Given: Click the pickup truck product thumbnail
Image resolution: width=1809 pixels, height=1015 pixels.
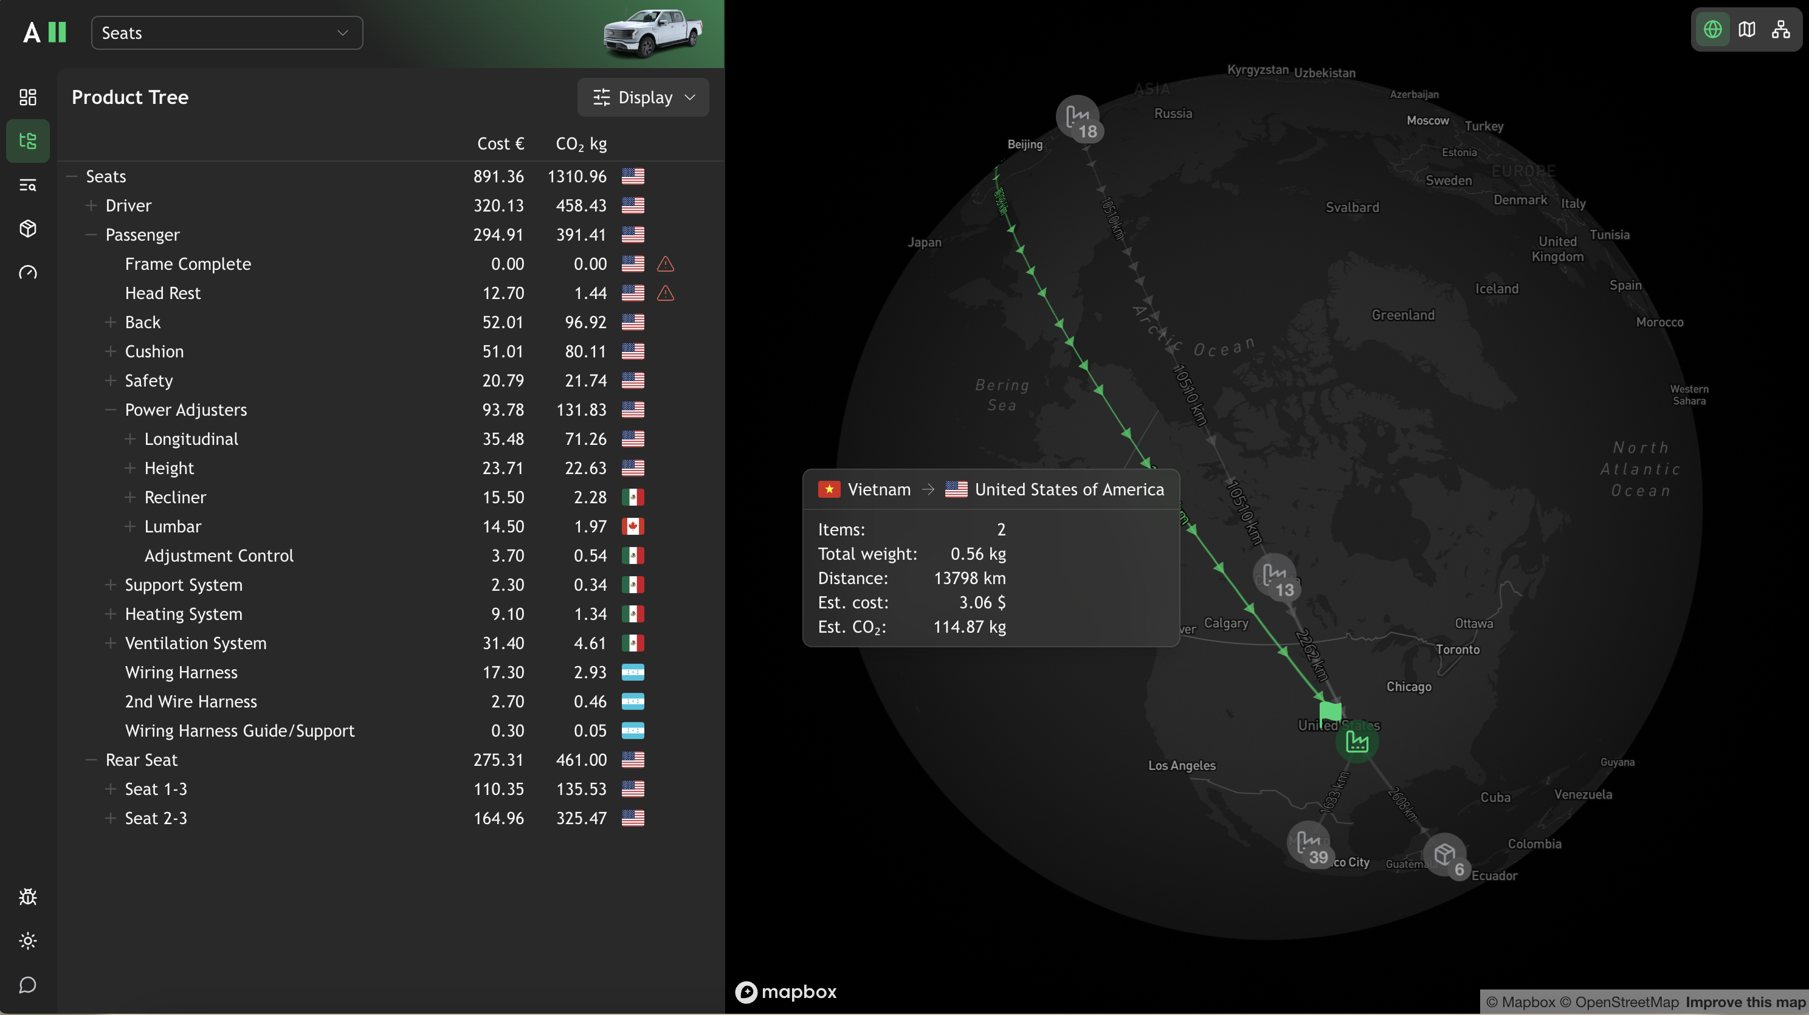Looking at the screenshot, I should click(x=652, y=32).
